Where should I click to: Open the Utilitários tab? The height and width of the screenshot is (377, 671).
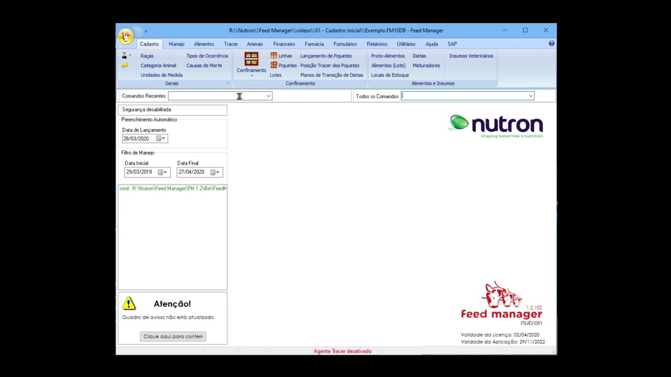406,44
